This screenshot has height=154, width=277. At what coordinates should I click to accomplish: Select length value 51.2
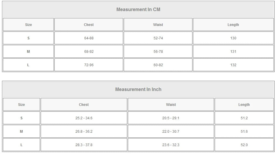(244, 118)
